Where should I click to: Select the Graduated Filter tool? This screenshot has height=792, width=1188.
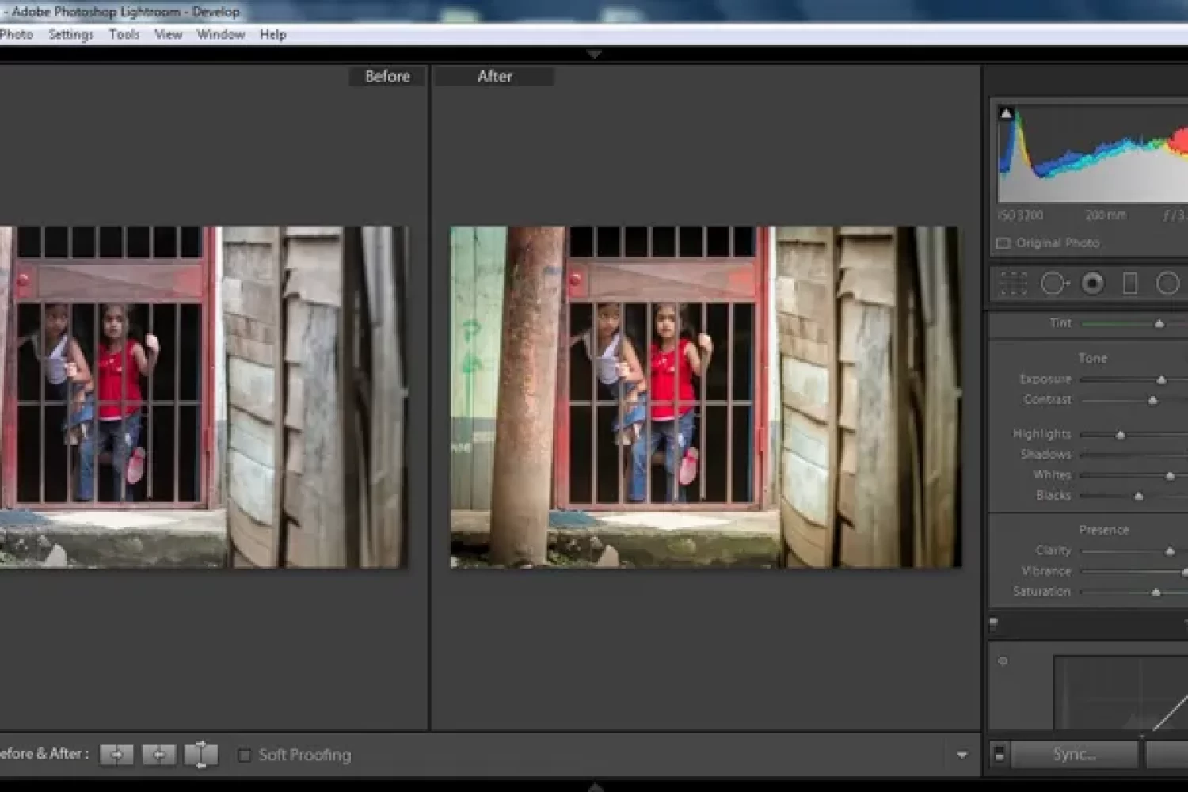1130,284
